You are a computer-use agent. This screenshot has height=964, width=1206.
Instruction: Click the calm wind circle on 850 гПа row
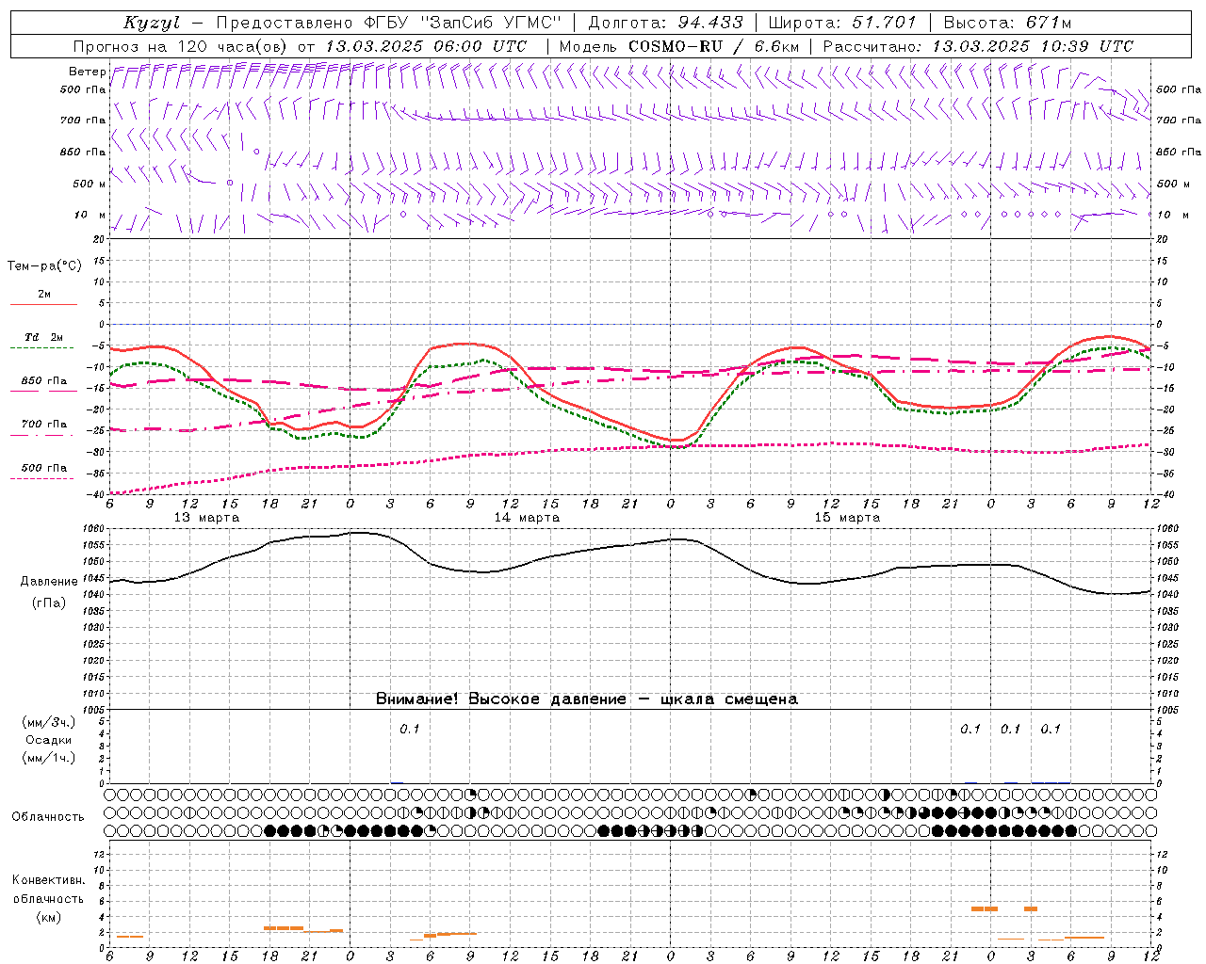(256, 152)
